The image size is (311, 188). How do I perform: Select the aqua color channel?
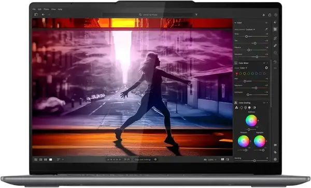point(252,74)
